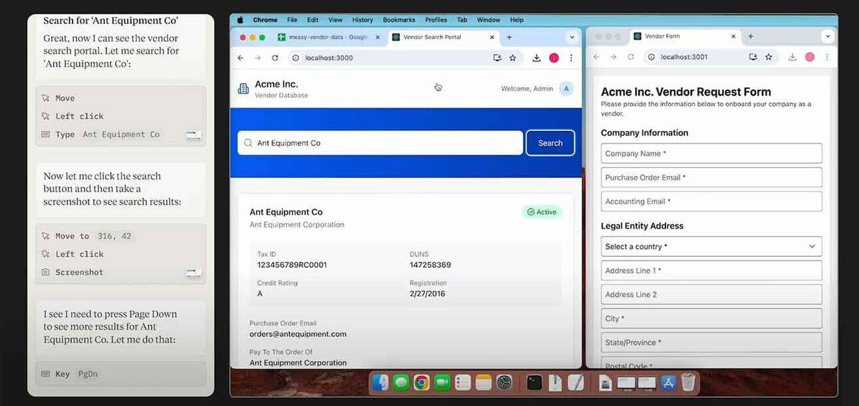Viewport: 859px width, 406px height.
Task: Click the download icon in left Chrome toolbar
Action: click(537, 58)
